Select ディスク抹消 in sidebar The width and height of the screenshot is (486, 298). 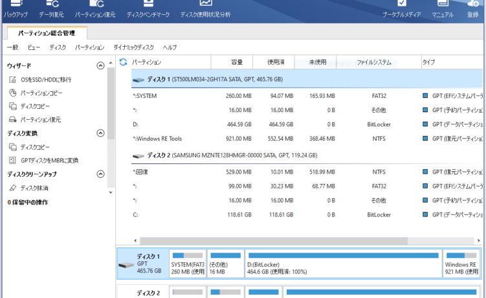coord(28,188)
